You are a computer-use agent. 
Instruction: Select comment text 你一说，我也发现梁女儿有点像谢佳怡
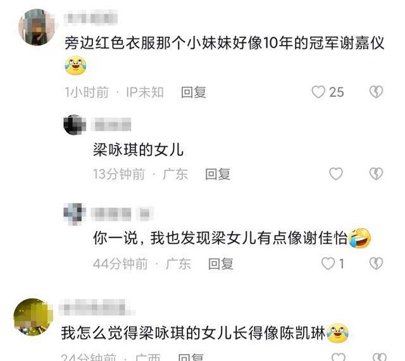[x=220, y=238]
